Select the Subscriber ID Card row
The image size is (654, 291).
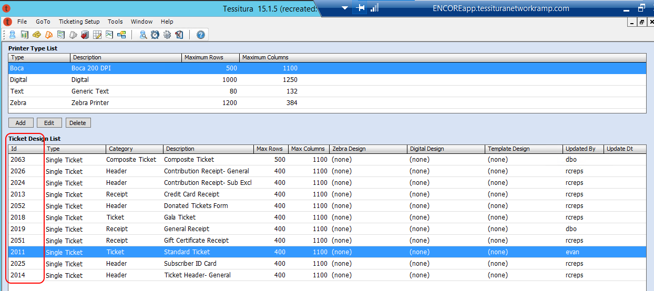tap(327, 264)
